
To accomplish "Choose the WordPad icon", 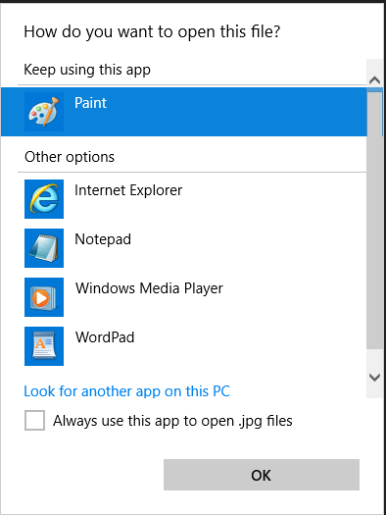I will click(44, 346).
